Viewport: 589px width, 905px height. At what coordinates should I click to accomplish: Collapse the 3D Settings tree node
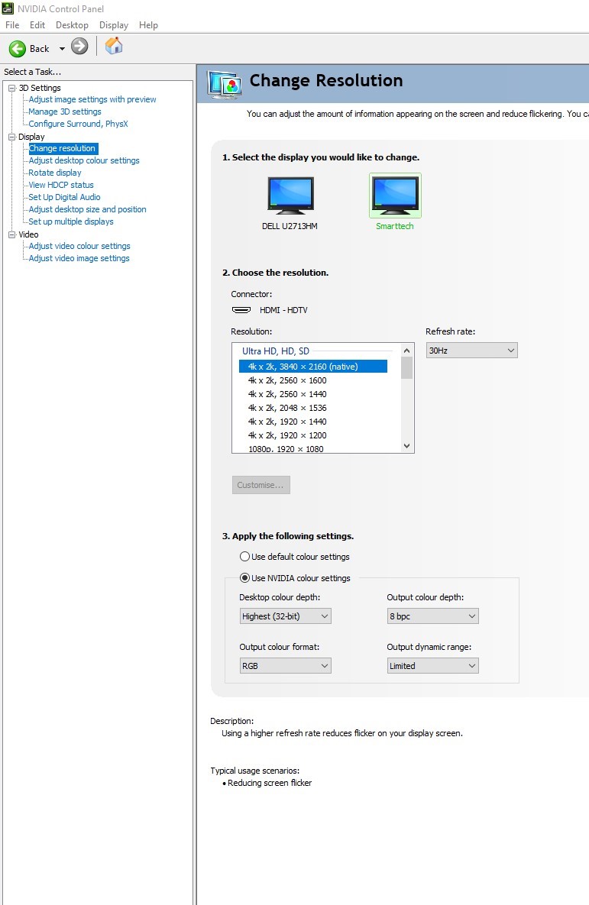click(x=11, y=88)
